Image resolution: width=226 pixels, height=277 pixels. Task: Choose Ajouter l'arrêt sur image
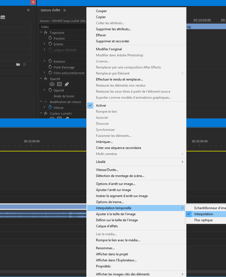pos(136,190)
